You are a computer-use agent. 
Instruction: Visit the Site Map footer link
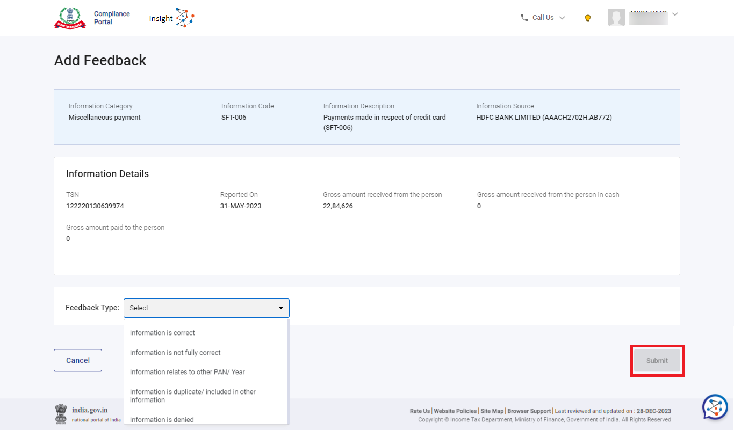point(492,411)
